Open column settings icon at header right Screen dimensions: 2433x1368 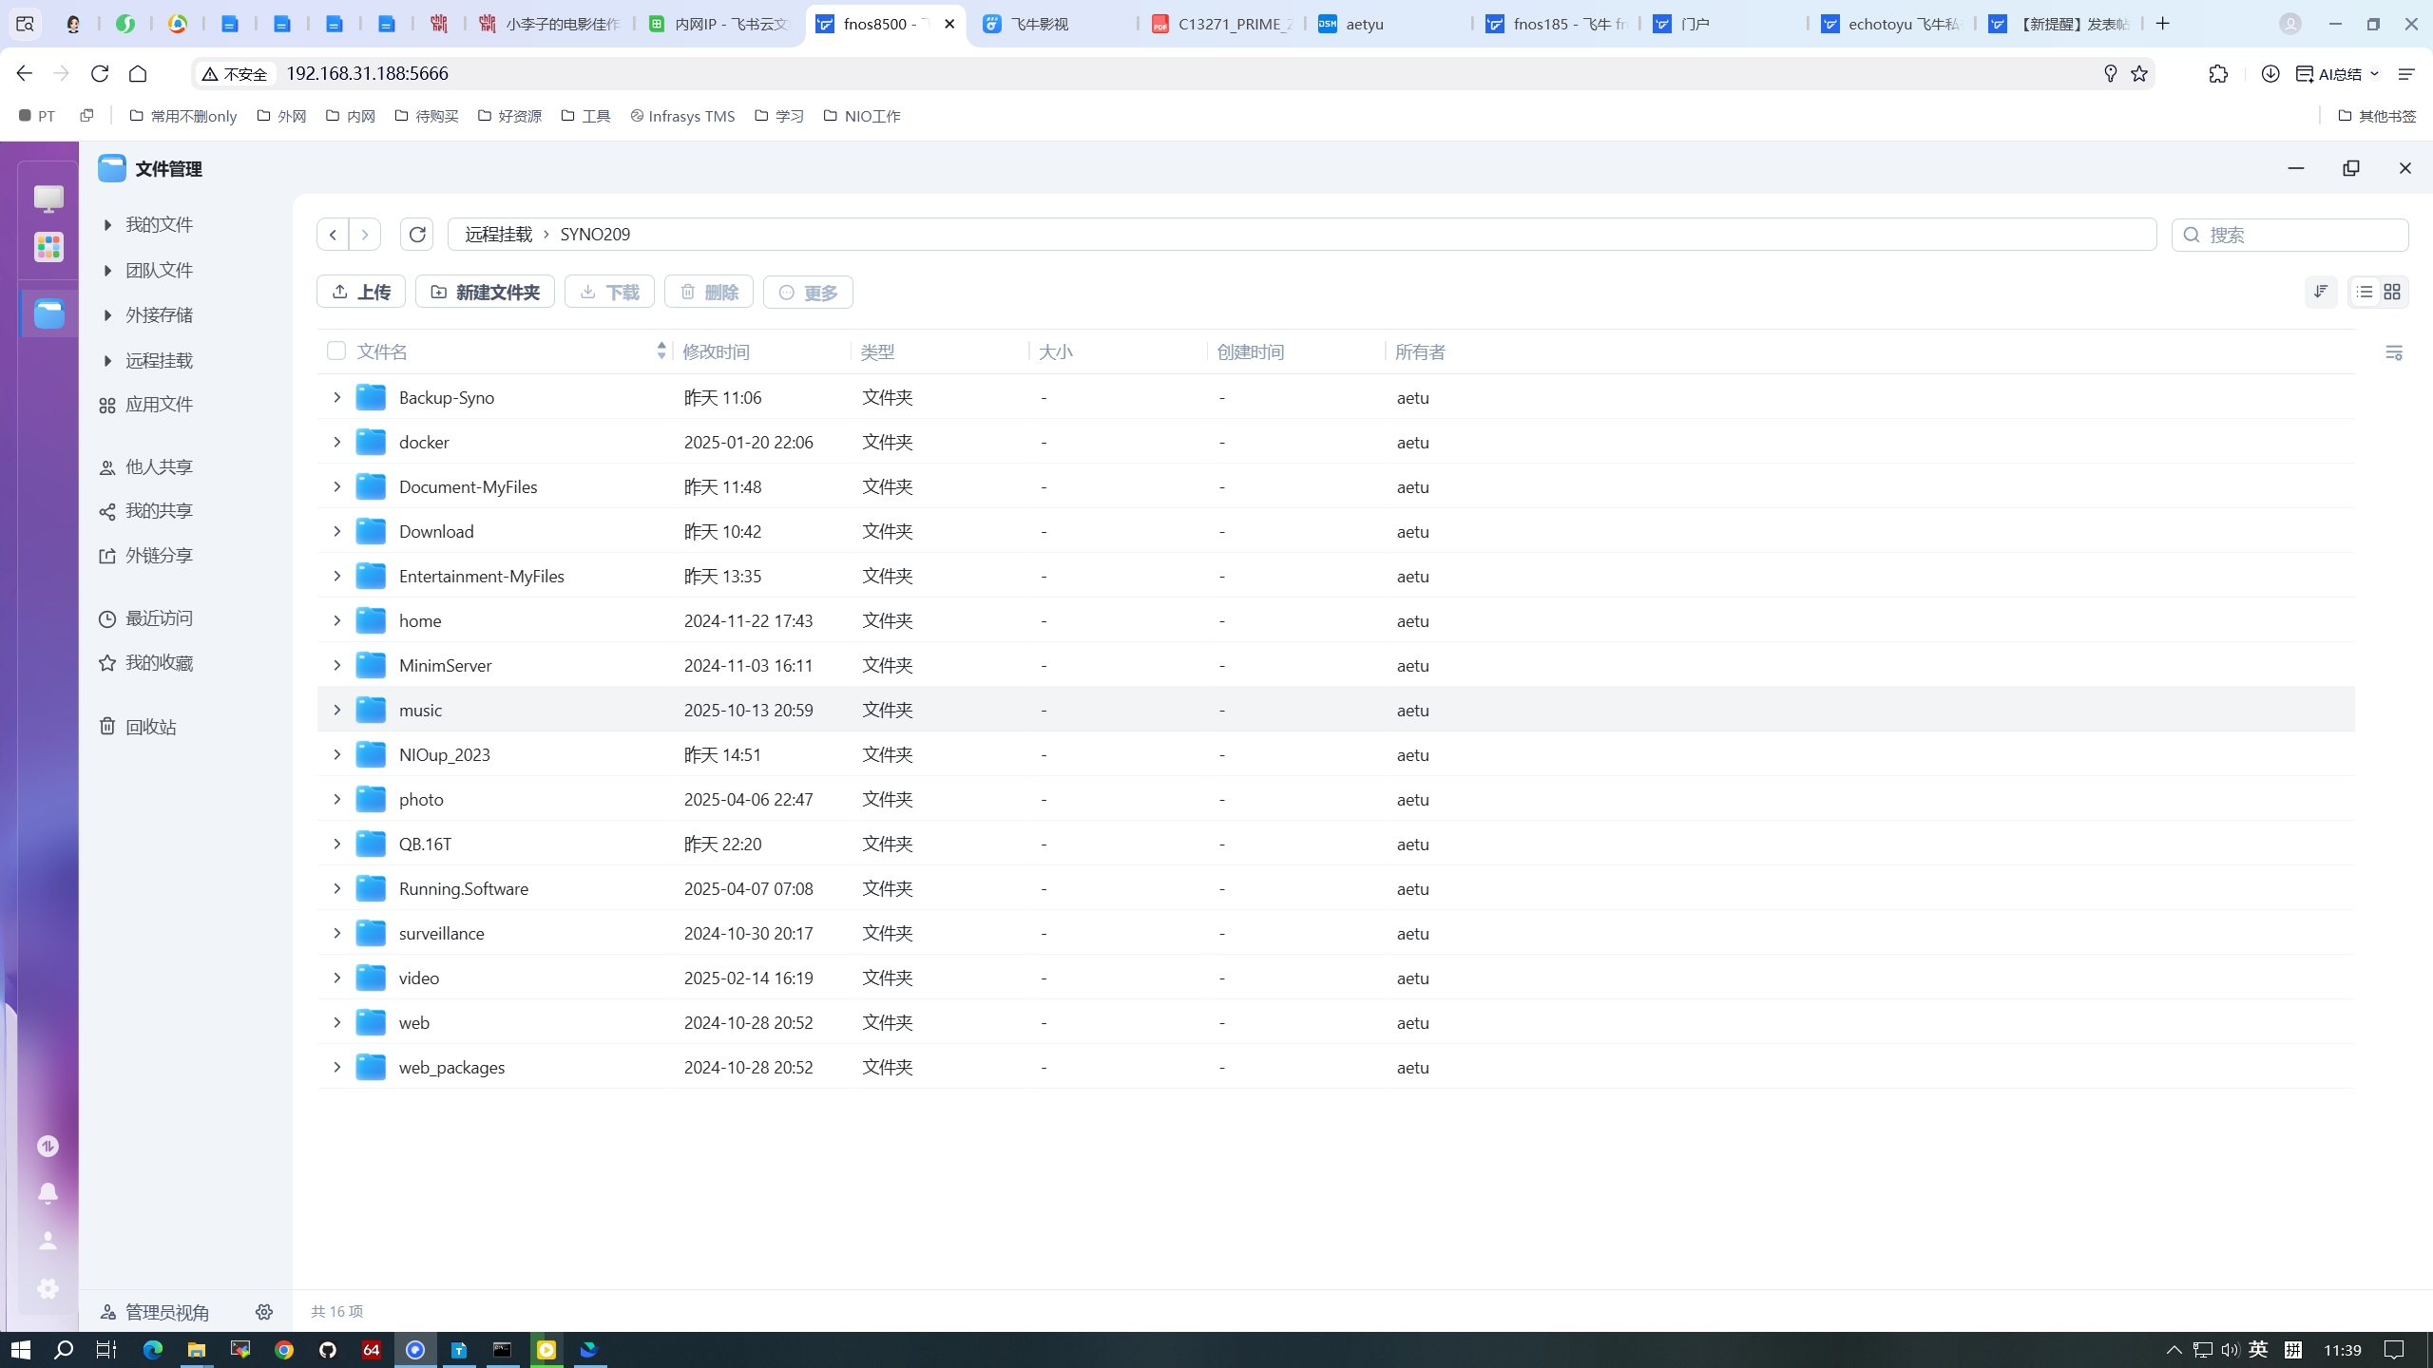[x=2393, y=352]
